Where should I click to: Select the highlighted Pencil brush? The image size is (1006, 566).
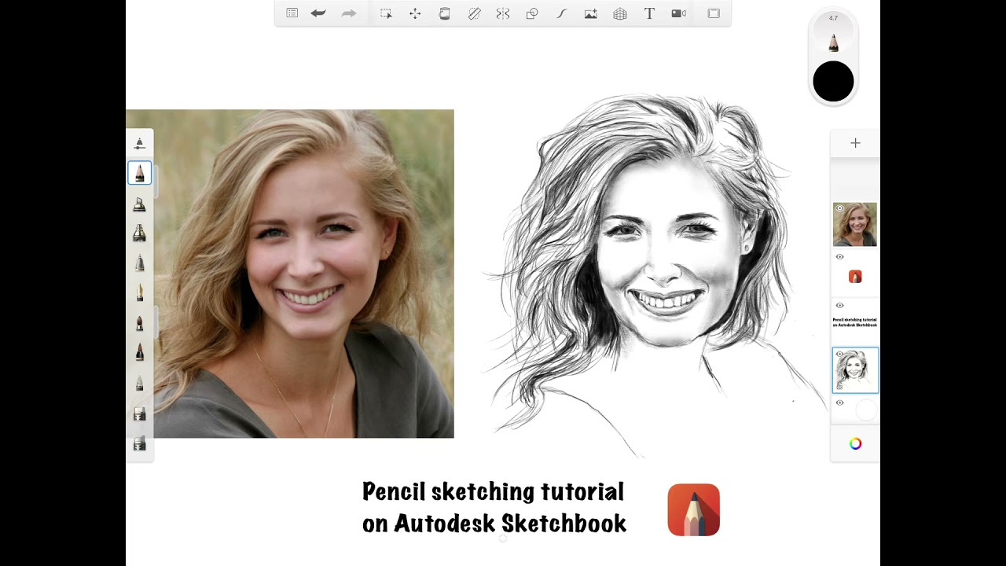(x=140, y=173)
